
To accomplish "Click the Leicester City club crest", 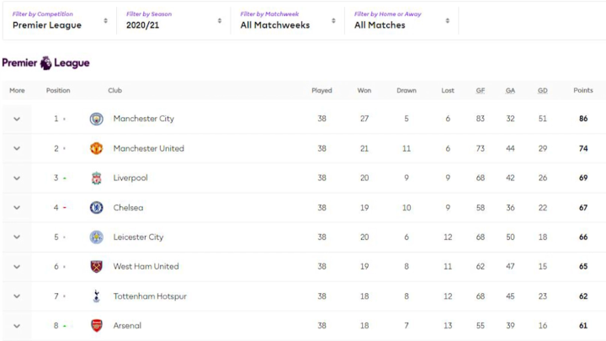I will click(x=96, y=237).
